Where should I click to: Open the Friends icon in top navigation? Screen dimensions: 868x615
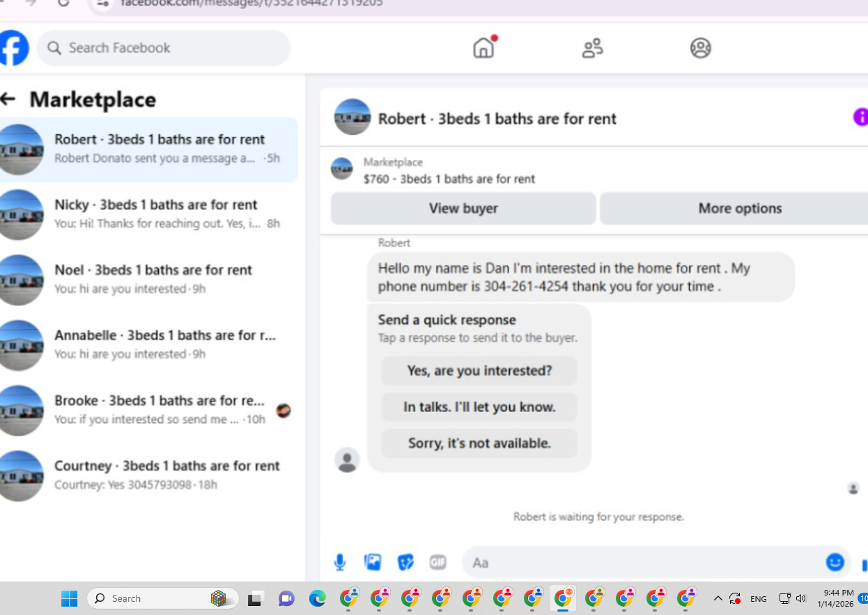coord(592,48)
